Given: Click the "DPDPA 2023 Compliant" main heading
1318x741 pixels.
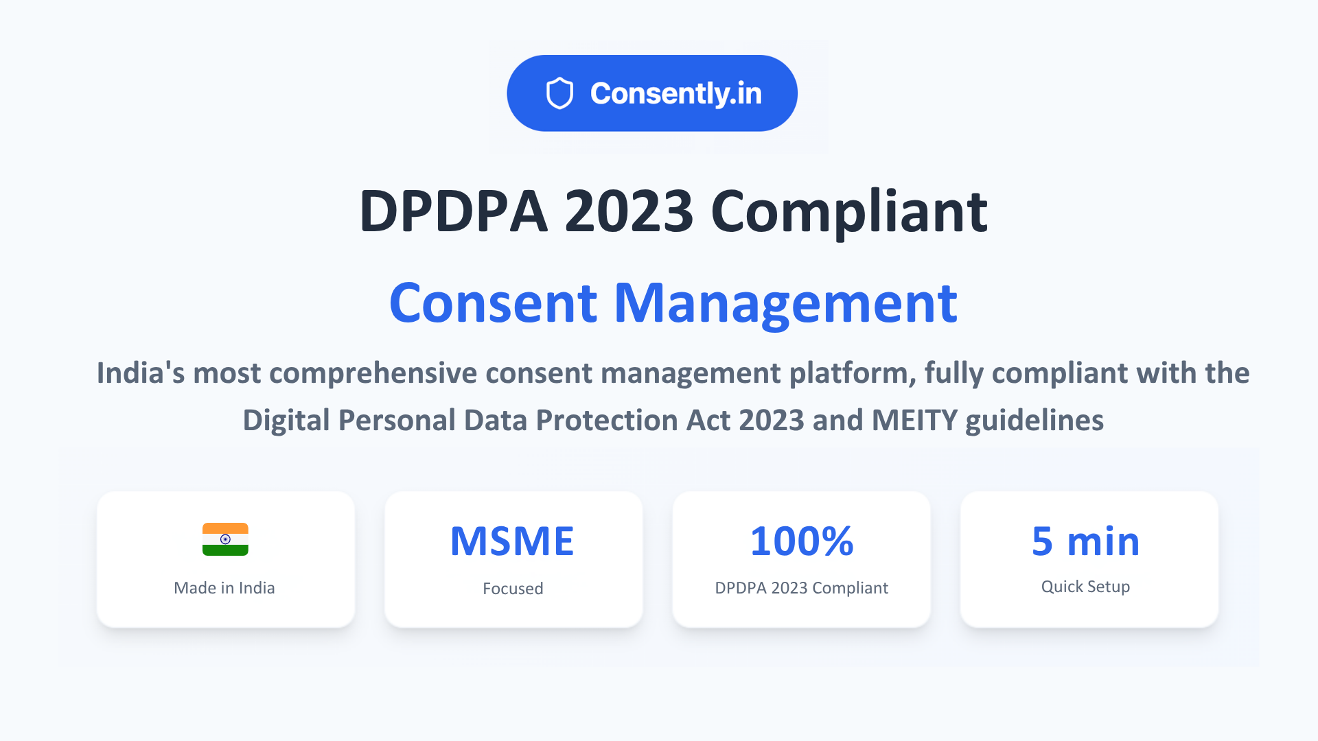Looking at the screenshot, I should click(673, 211).
